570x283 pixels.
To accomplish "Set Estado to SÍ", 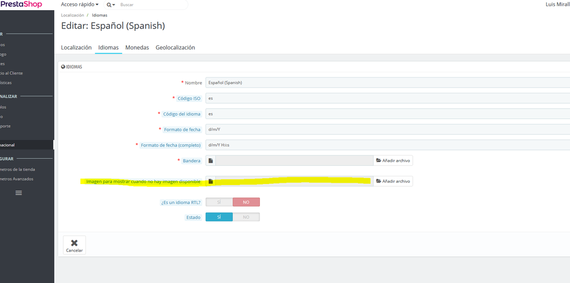I will 219,217.
